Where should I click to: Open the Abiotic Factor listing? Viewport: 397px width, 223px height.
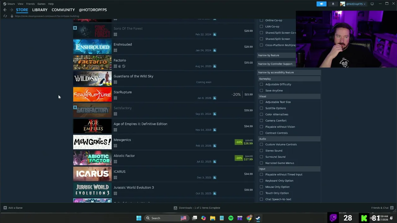163,158
